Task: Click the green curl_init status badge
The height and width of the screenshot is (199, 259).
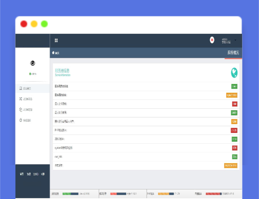Action: [x=235, y=157]
